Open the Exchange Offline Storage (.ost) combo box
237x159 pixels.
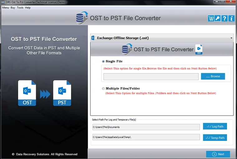(162, 38)
